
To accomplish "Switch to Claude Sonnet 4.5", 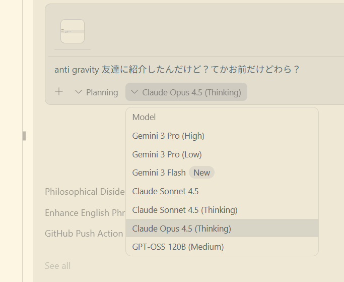I will 165,191.
